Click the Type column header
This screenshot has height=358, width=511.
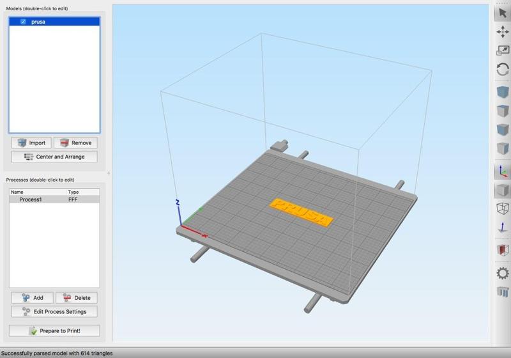tap(83, 192)
